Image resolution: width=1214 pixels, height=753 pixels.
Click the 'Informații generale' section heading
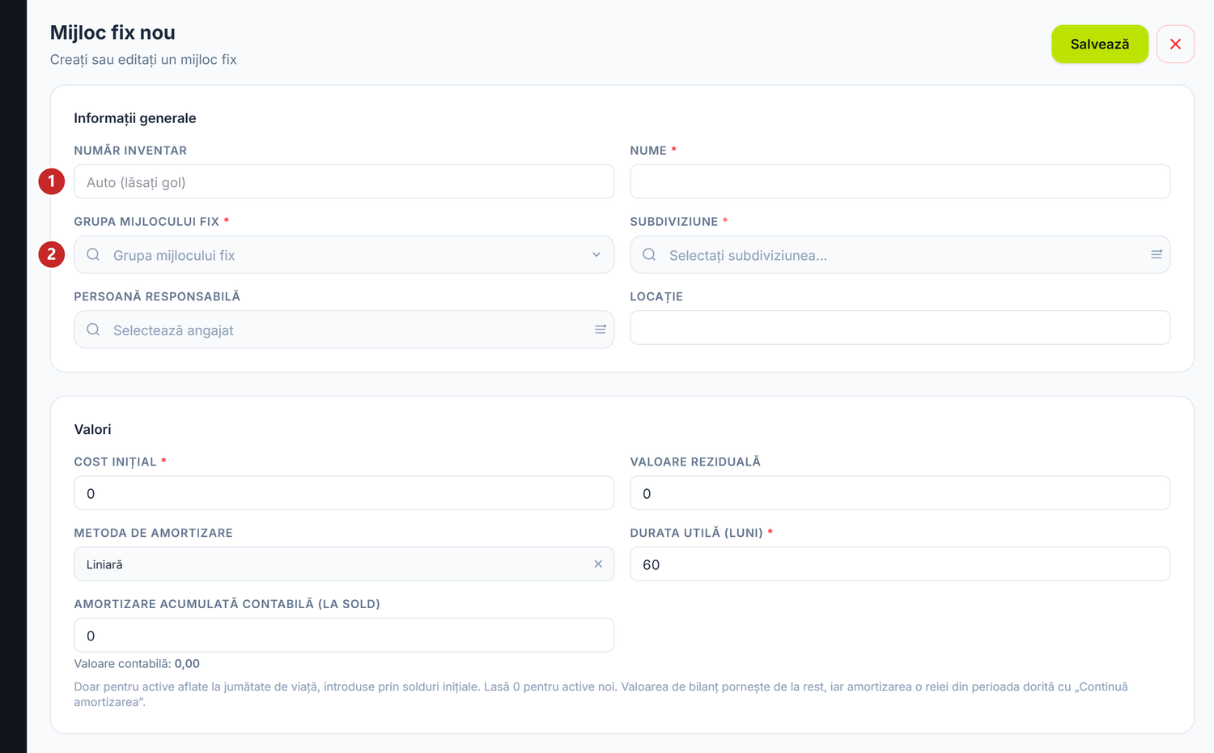[x=135, y=118]
